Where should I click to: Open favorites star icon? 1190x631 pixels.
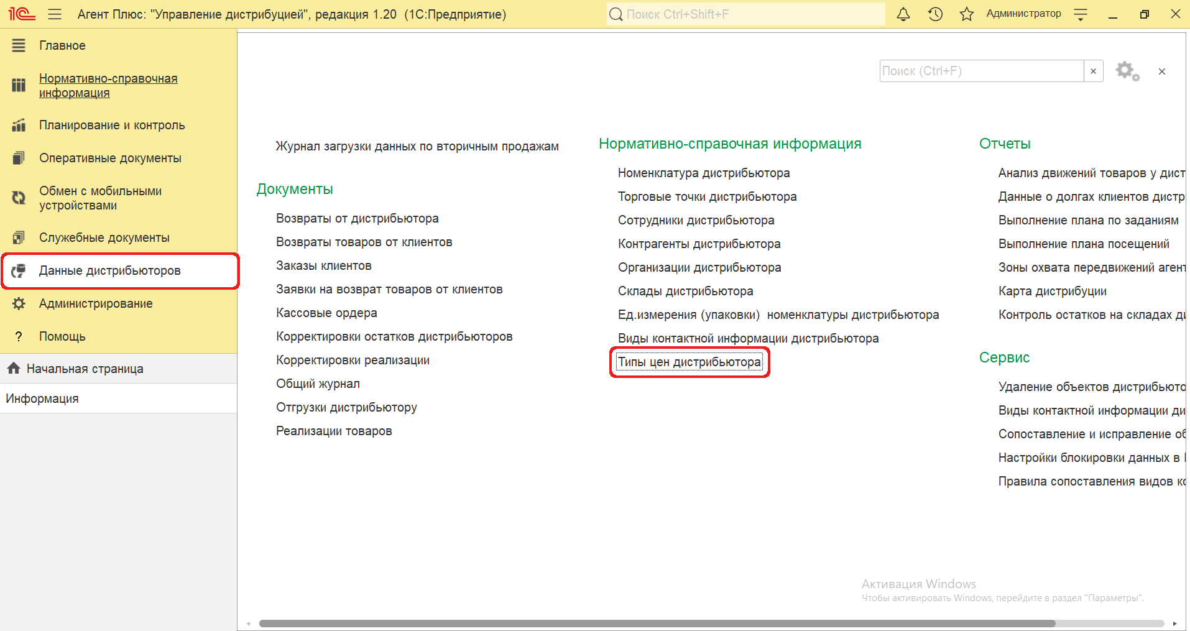pos(967,14)
